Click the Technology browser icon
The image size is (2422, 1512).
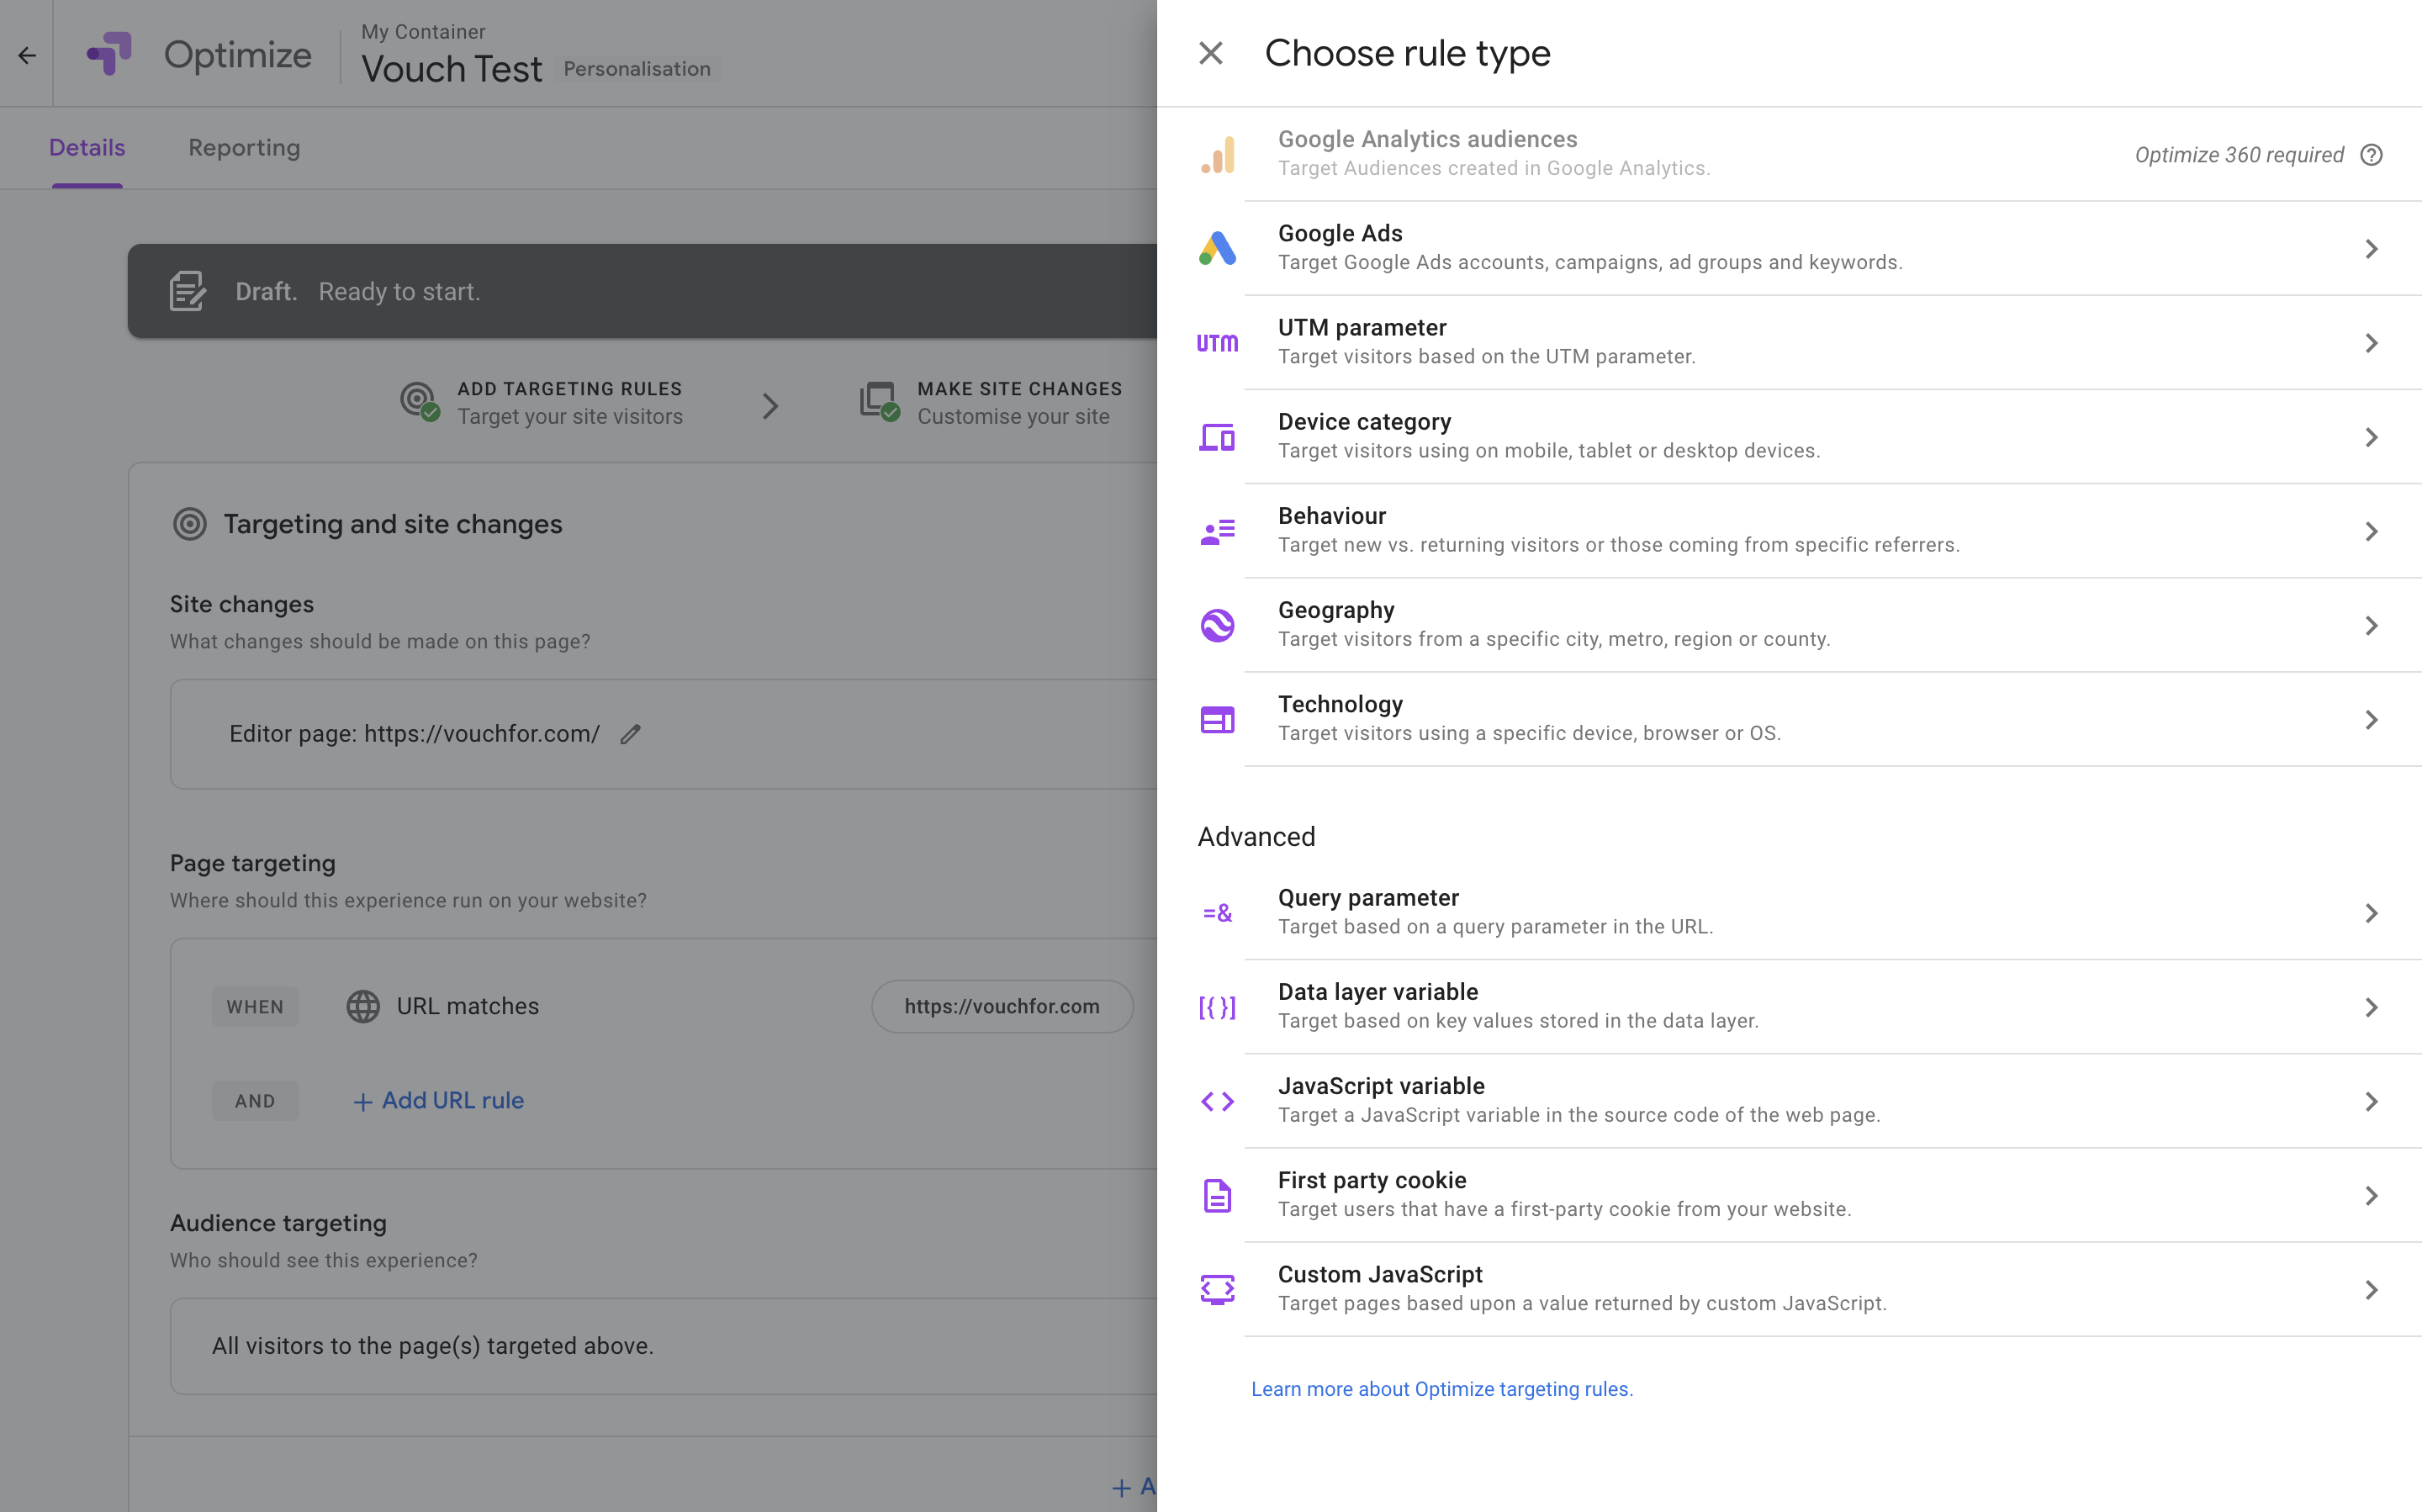point(1217,720)
